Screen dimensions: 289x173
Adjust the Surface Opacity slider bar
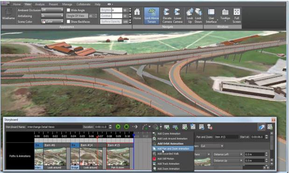[x=111, y=21]
